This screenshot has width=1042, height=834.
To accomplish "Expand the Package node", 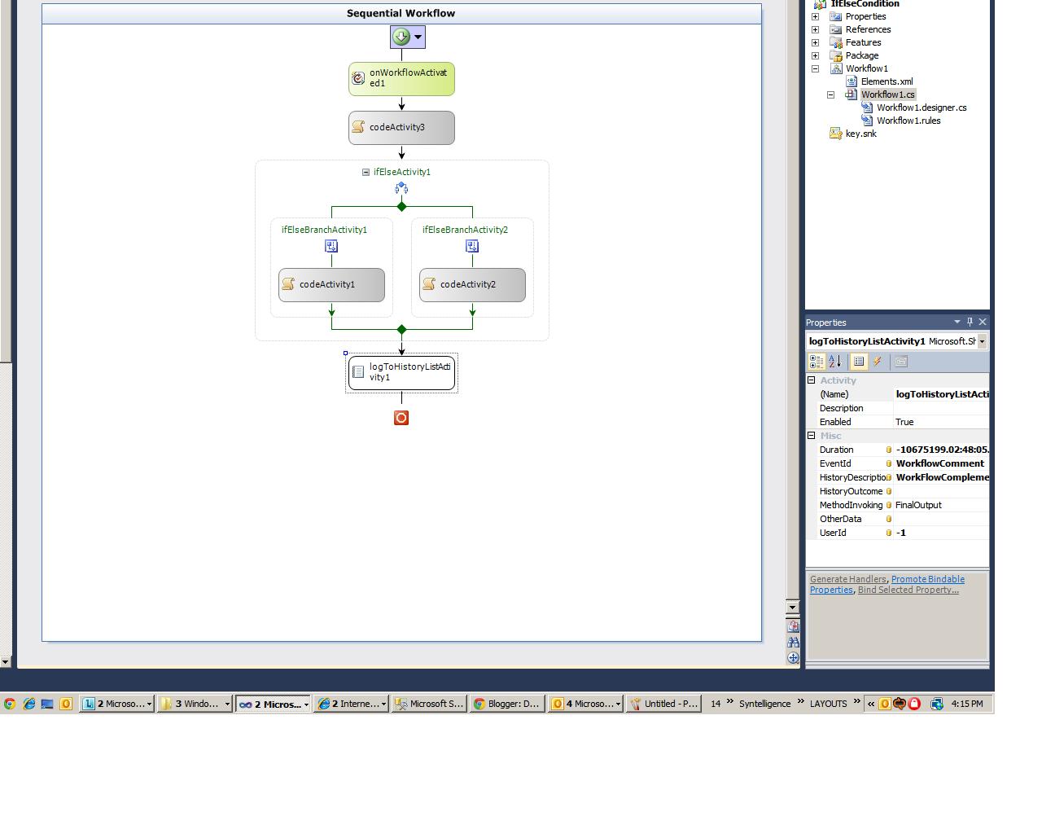I will click(815, 55).
